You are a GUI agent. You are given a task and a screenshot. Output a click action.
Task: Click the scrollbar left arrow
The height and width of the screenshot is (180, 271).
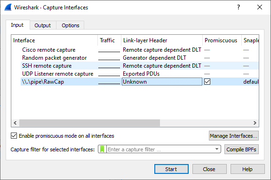pyautogui.click(x=15, y=123)
